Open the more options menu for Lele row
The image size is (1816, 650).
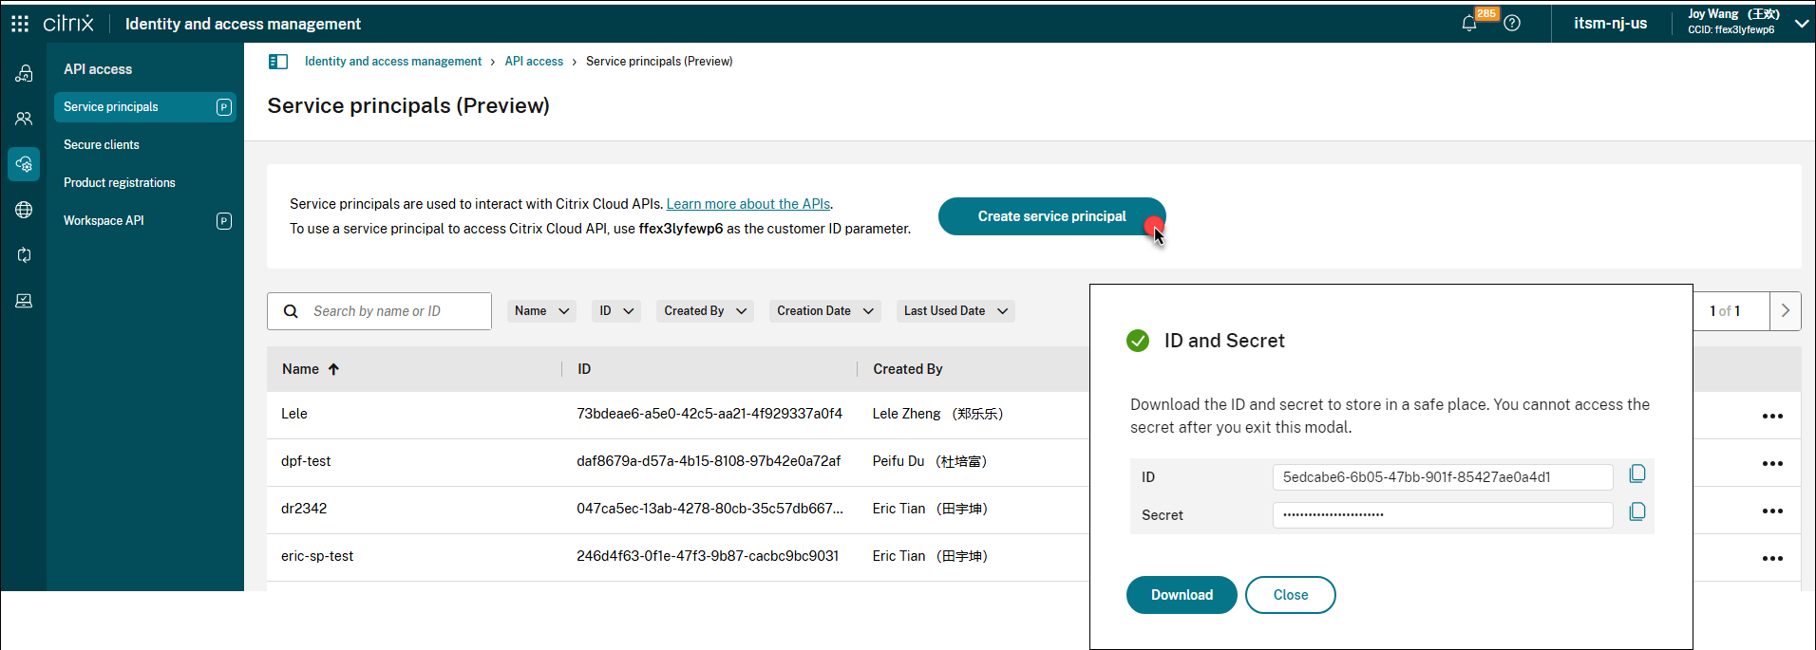click(1772, 416)
